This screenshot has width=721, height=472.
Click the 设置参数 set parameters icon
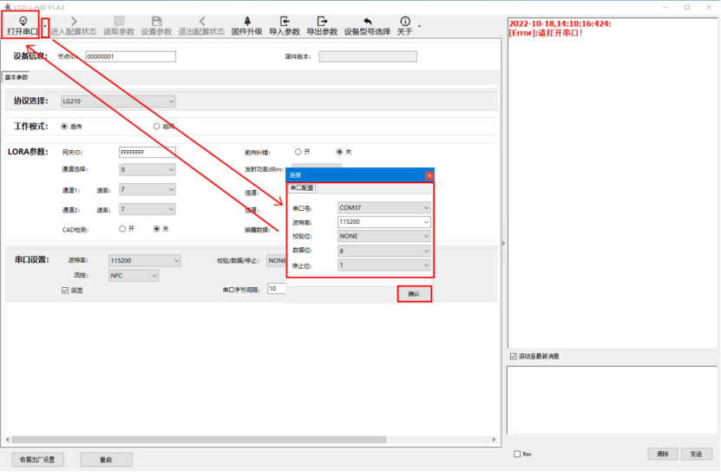pos(156,21)
